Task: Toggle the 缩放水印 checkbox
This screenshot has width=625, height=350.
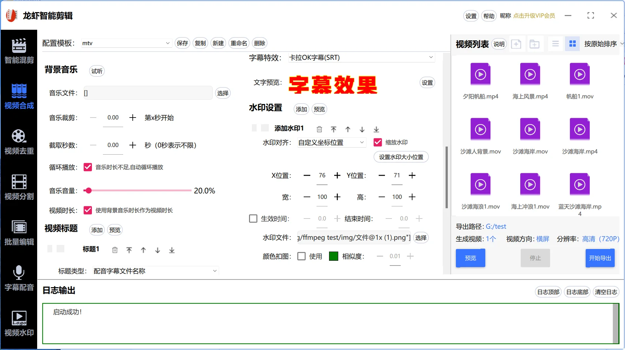Action: pos(378,142)
